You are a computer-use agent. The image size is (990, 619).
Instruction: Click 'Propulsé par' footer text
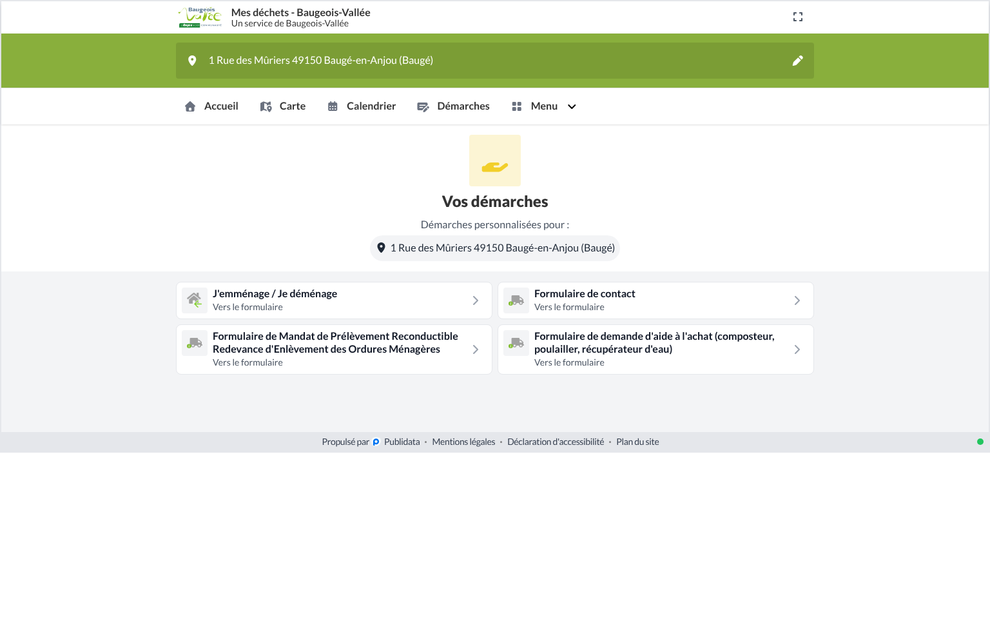click(x=345, y=442)
